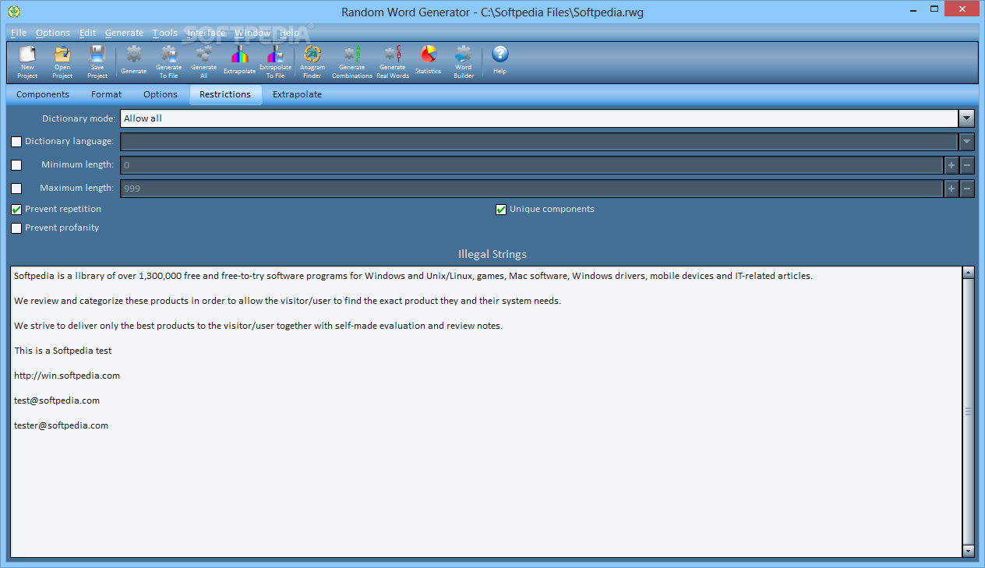The width and height of the screenshot is (985, 568).
Task: Click the text 'tester@softpedia.com'
Action: pyautogui.click(x=61, y=425)
